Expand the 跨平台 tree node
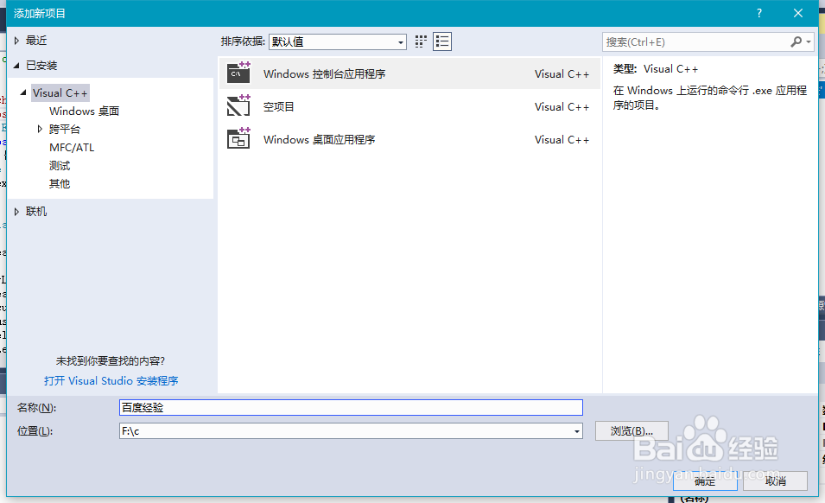Screen dimensions: 825x503 pos(40,129)
